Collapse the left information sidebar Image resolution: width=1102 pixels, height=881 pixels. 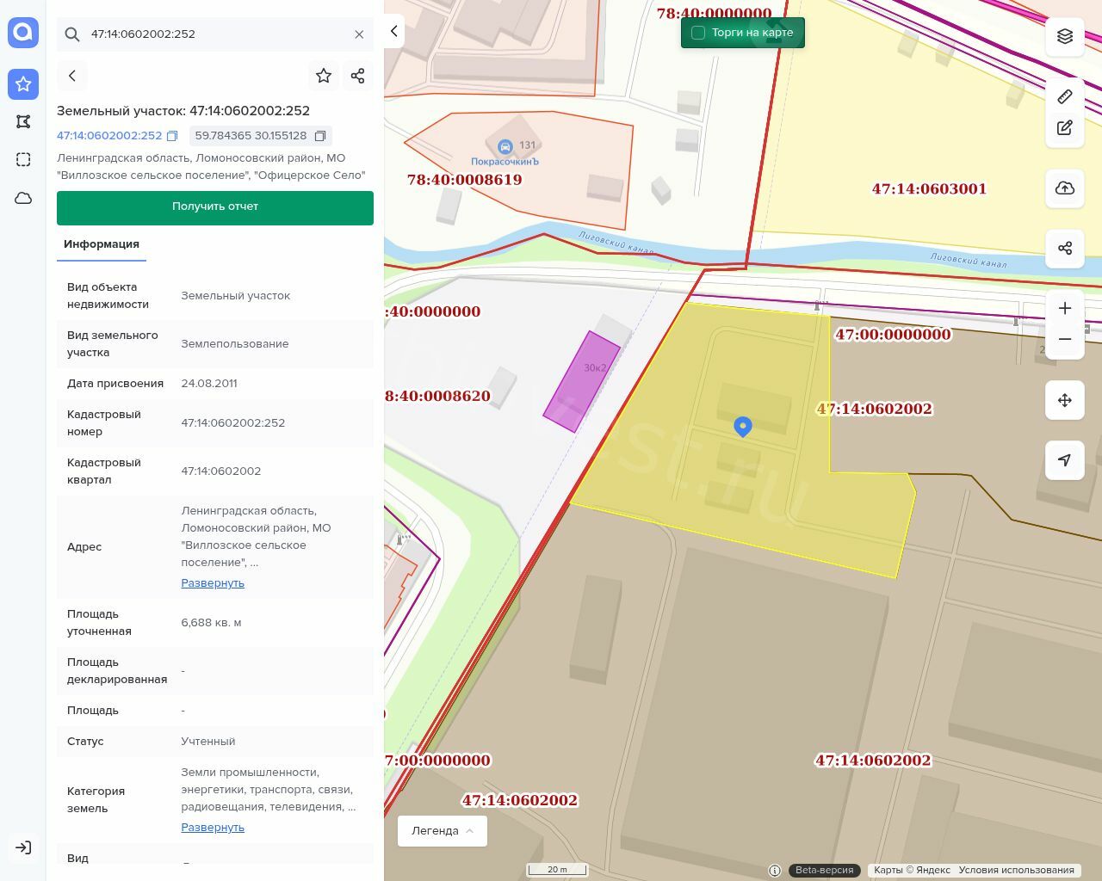394,31
